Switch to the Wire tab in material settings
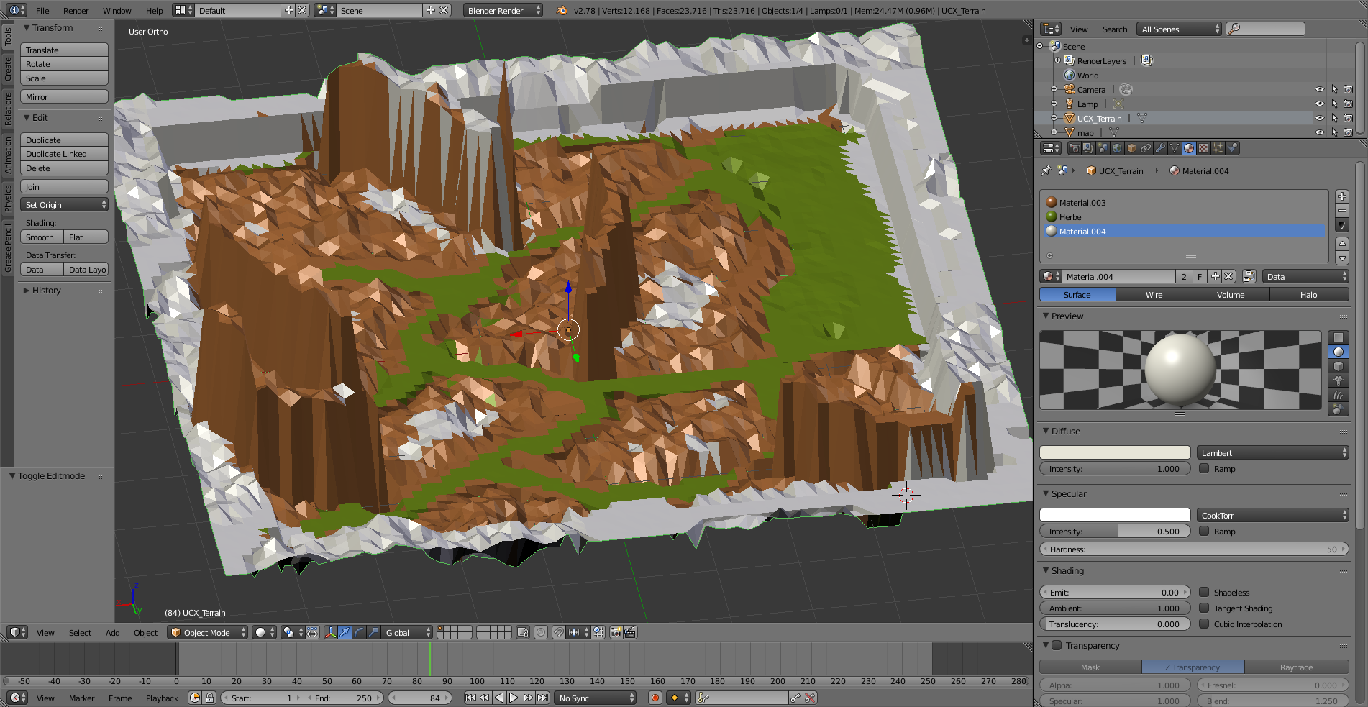1368x707 pixels. click(1154, 294)
